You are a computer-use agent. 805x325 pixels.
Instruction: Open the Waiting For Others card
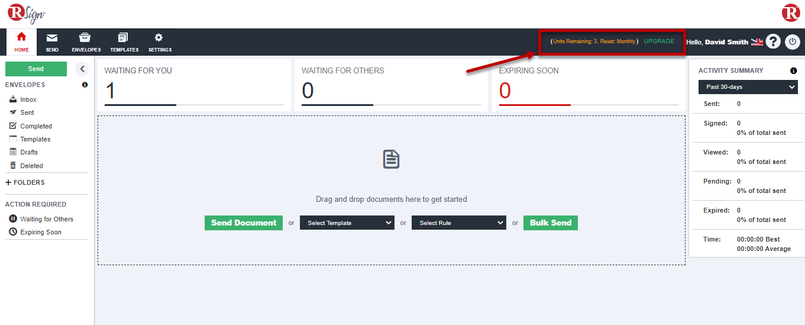pyautogui.click(x=391, y=85)
